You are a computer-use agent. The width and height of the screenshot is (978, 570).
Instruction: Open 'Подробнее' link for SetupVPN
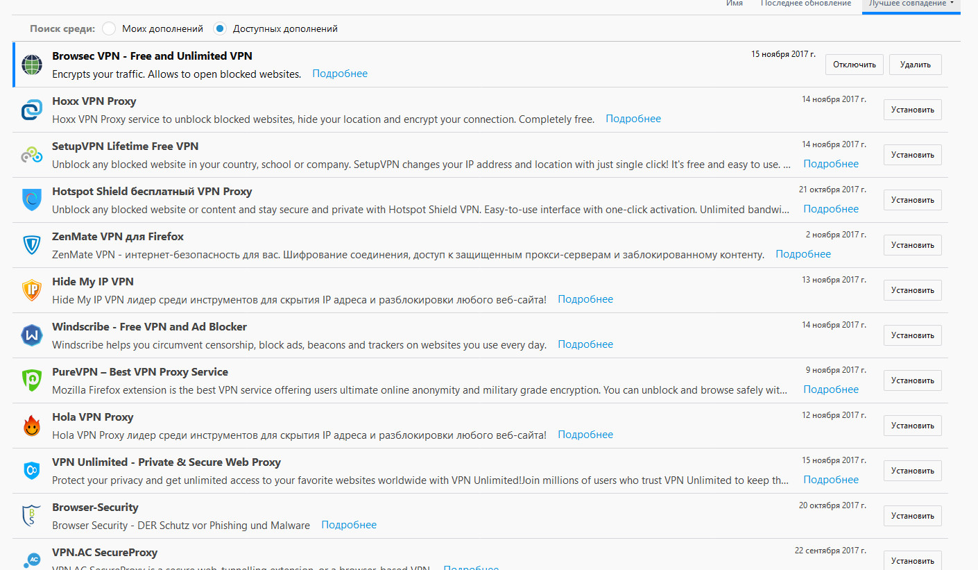[x=831, y=164]
